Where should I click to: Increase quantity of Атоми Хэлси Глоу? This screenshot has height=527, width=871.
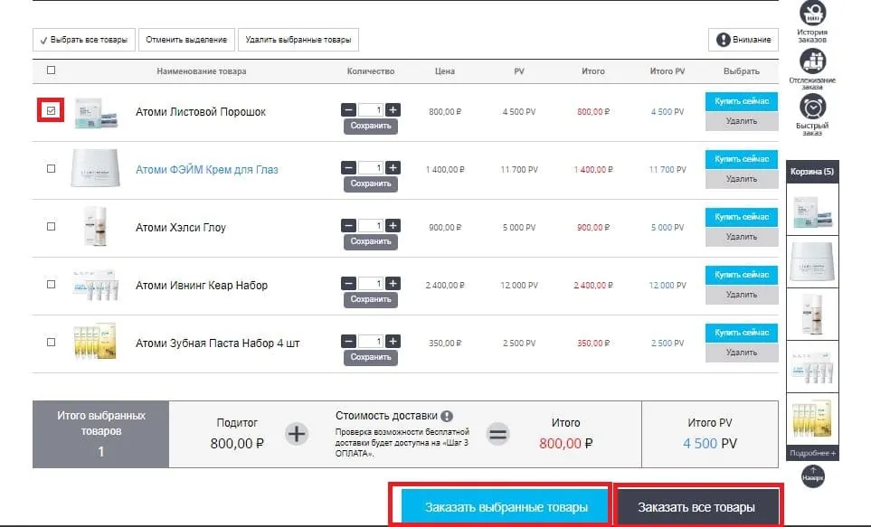(x=393, y=226)
